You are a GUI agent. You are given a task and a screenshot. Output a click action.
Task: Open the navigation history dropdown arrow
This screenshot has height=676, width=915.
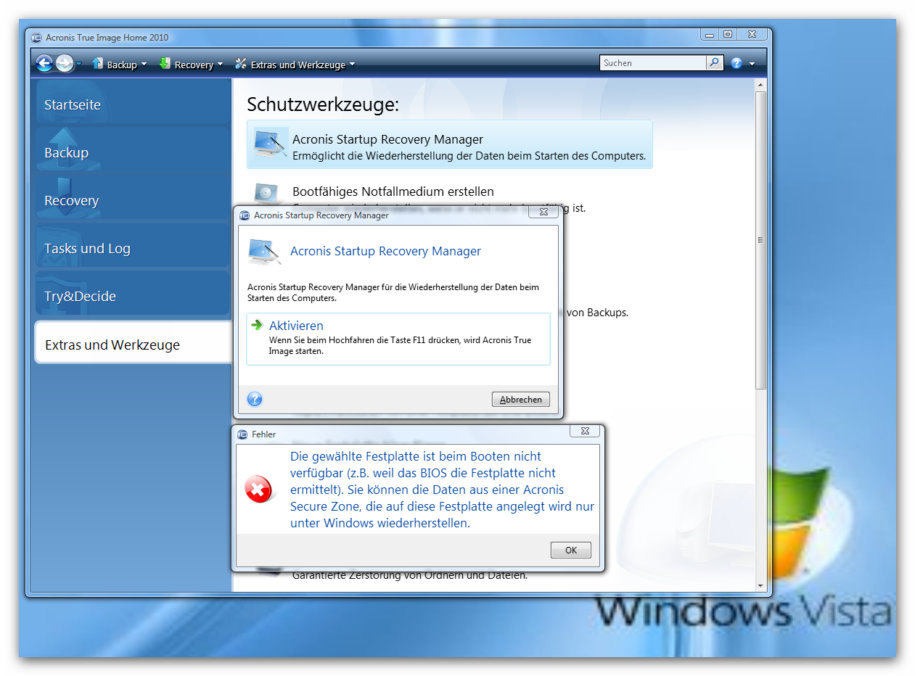pyautogui.click(x=79, y=65)
